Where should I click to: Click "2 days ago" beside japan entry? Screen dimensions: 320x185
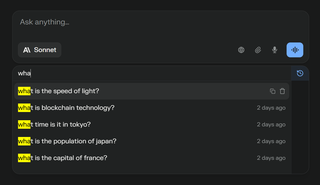coord(271,141)
